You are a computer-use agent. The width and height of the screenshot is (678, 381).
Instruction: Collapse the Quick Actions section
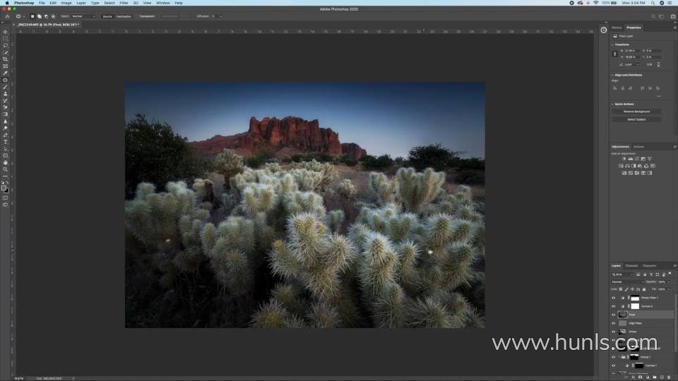click(x=612, y=104)
